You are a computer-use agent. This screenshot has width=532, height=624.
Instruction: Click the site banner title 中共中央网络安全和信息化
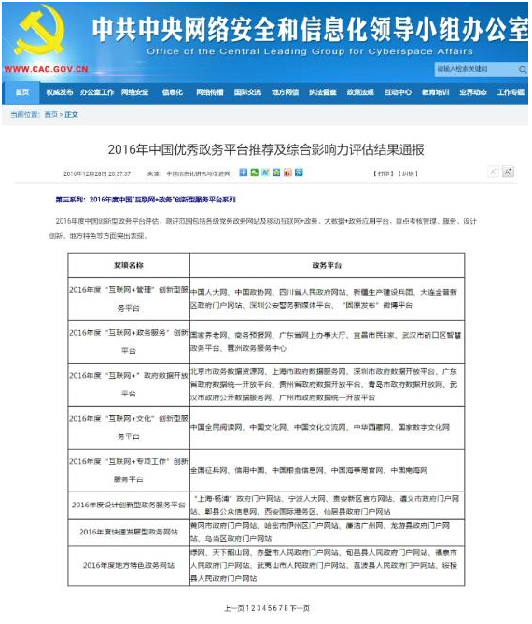[310, 30]
